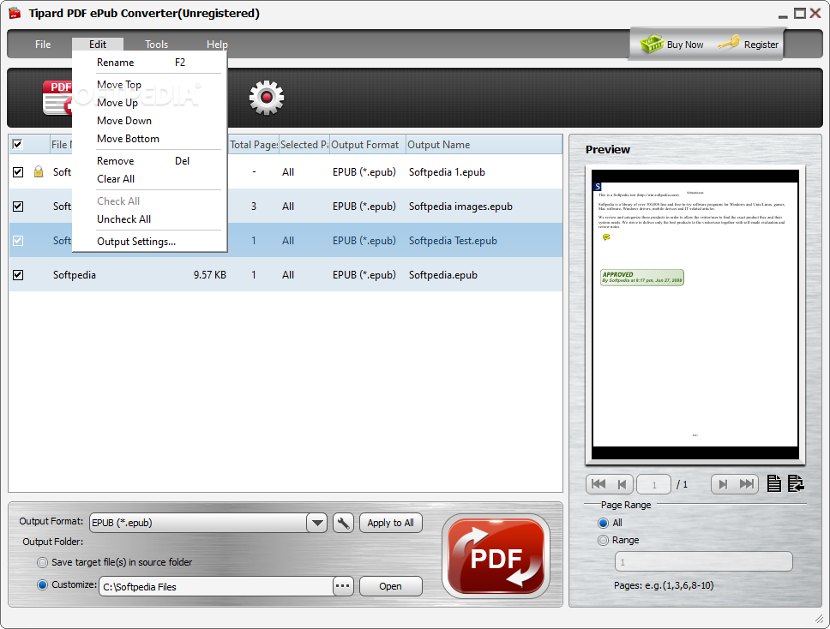Viewport: 830px width, 629px height.
Task: Click the Register button label
Action: pyautogui.click(x=761, y=45)
